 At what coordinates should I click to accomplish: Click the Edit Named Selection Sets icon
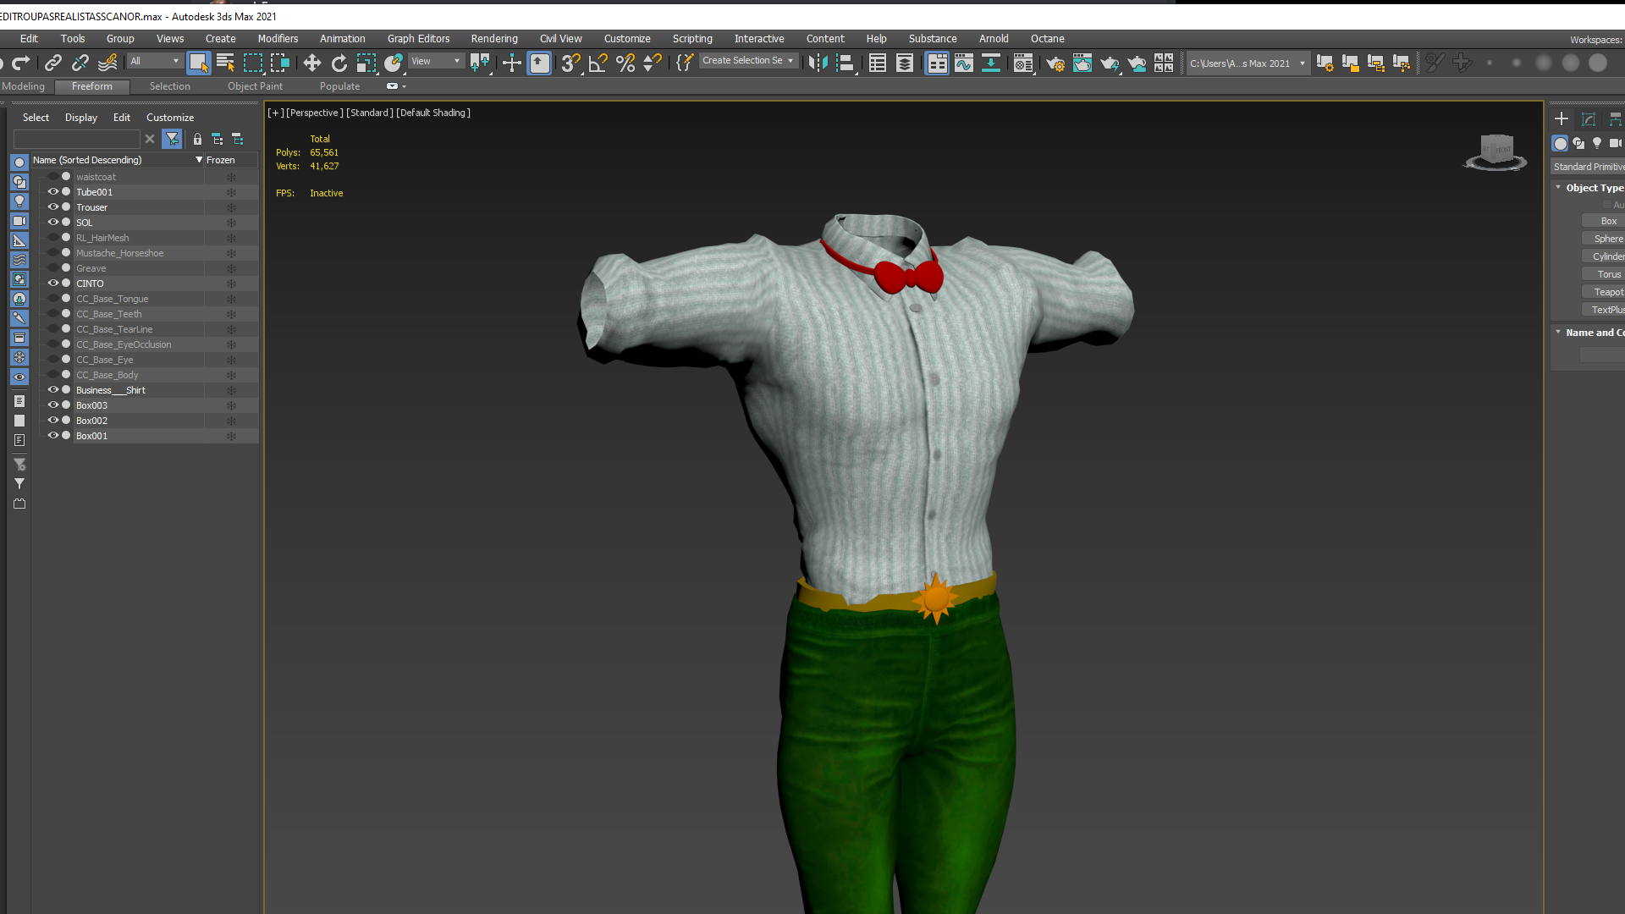[x=685, y=63]
